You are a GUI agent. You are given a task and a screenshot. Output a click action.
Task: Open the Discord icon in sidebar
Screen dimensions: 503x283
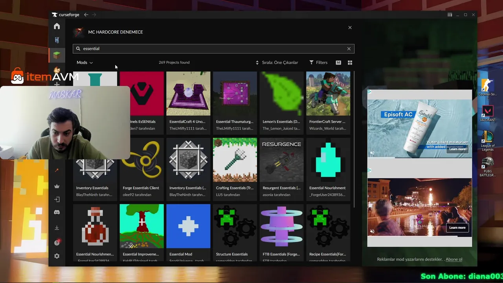tap(57, 212)
